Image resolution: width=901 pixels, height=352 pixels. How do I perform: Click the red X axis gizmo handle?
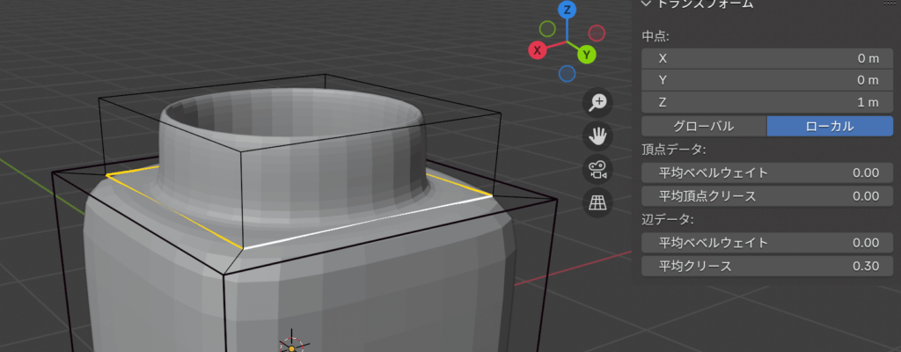[x=538, y=50]
